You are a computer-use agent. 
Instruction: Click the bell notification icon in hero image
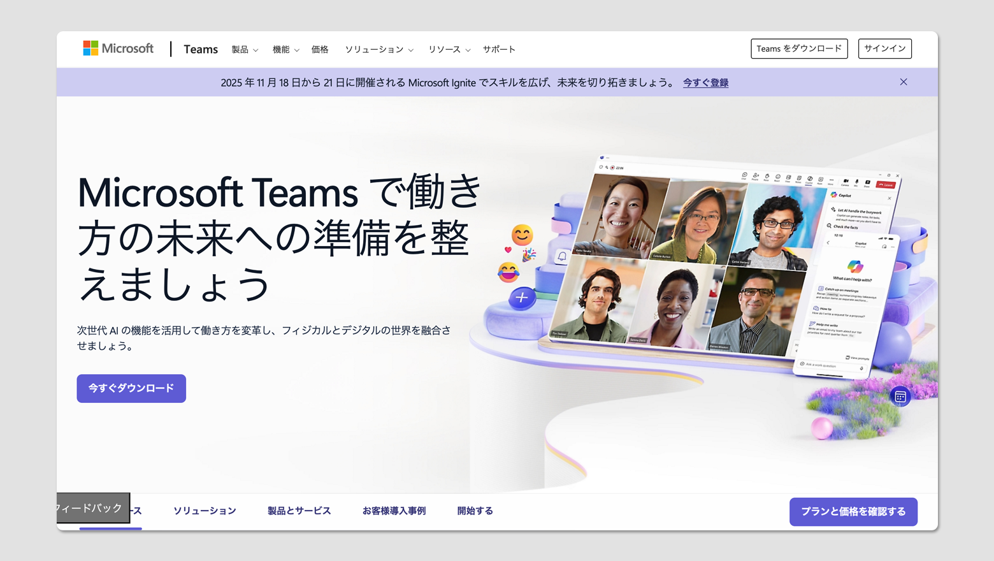click(x=562, y=257)
